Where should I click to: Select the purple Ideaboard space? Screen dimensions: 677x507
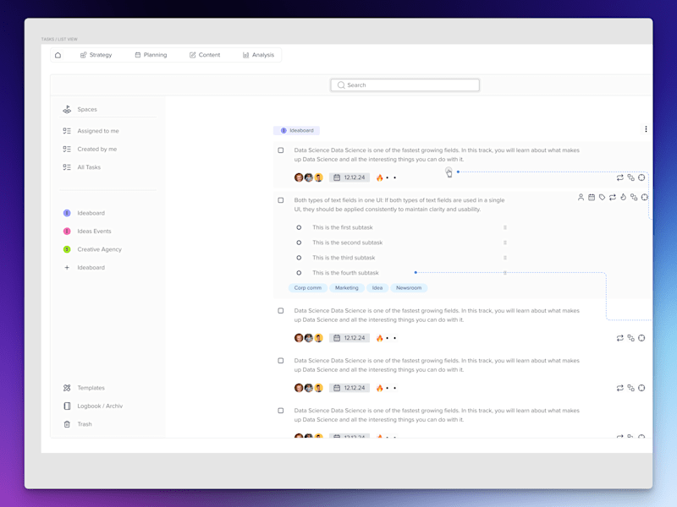click(x=84, y=213)
